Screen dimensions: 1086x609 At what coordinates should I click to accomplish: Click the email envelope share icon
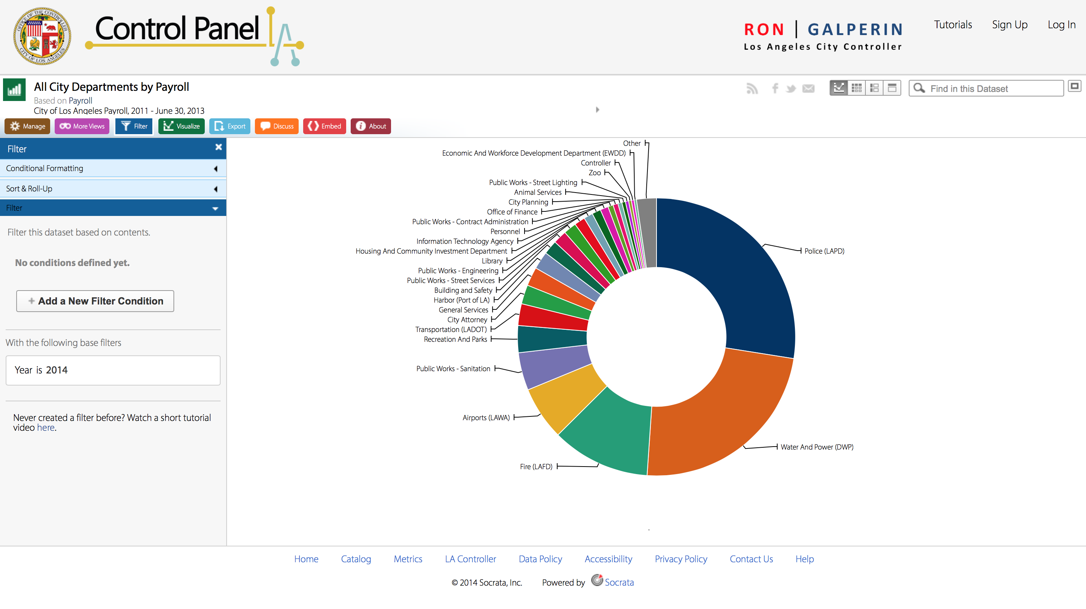tap(808, 89)
